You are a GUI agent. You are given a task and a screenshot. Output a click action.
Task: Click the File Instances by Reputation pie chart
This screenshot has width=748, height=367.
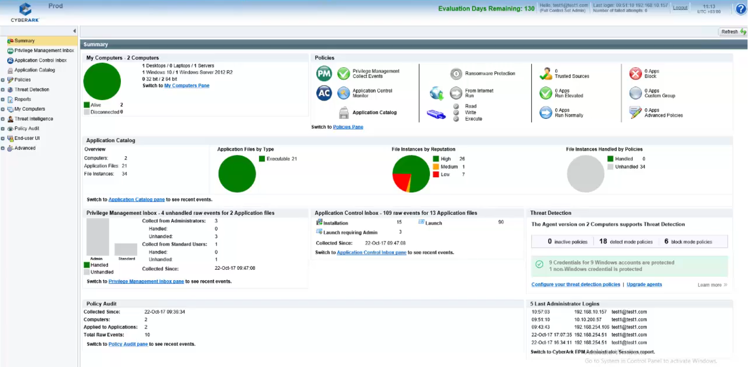pos(411,174)
